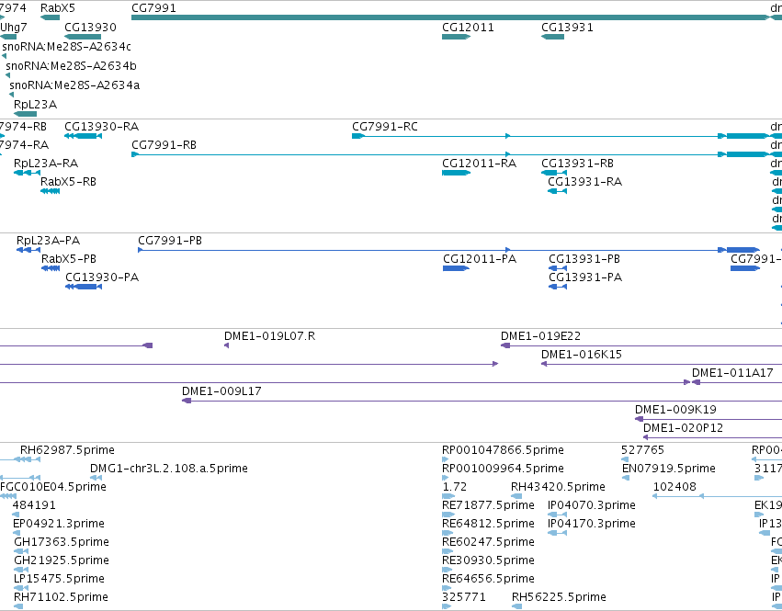Select transcript RpL23A-RA

tap(27, 173)
